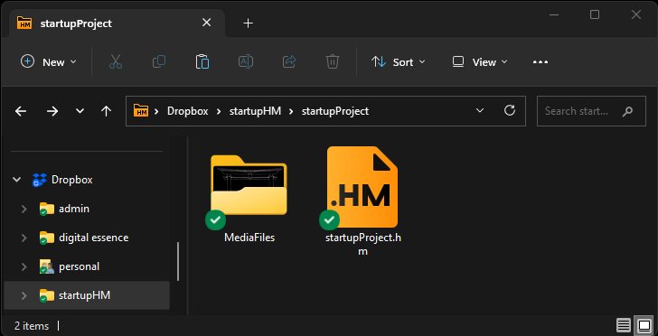This screenshot has width=658, height=336.
Task: Go back with the left arrow
Action: (21, 111)
